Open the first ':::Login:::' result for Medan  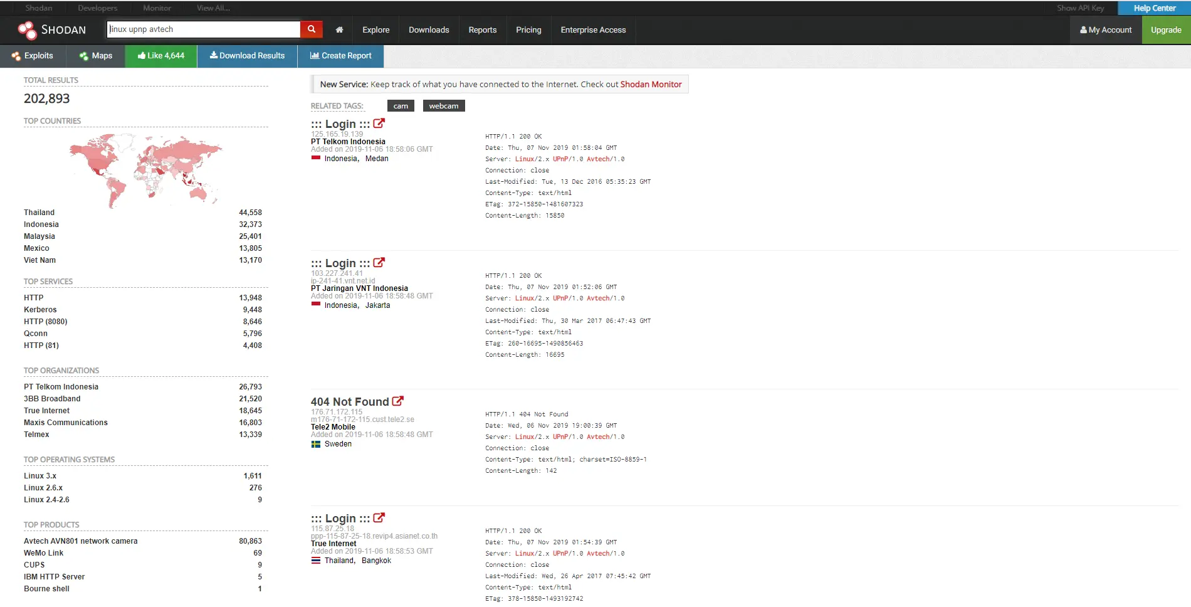coord(340,124)
